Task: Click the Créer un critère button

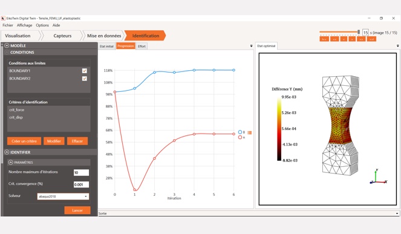Action: 24,141
